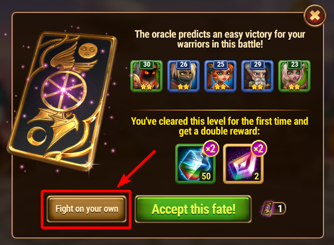
Task: Click the oracle's easy victory prediction text
Action: 220,39
